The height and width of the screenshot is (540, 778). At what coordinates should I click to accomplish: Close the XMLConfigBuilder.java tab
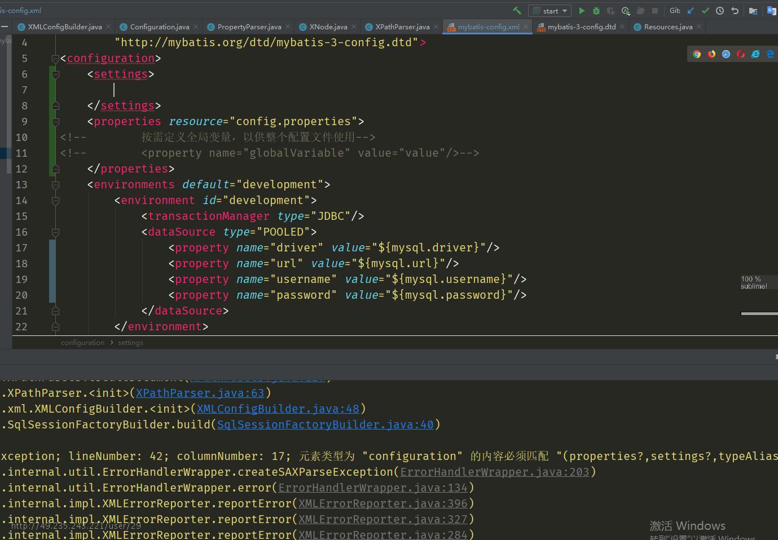point(108,26)
